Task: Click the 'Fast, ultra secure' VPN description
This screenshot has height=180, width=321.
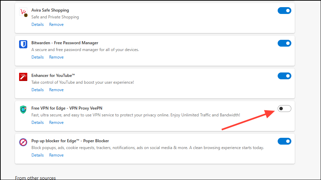Action: point(136,115)
